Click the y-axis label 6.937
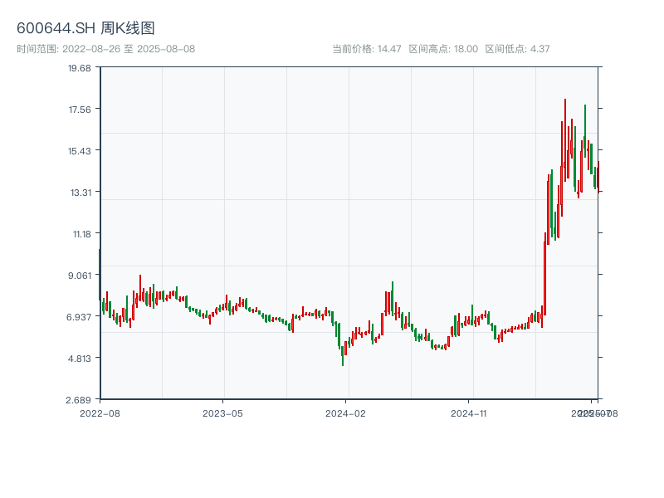The image size is (664, 498). pyautogui.click(x=79, y=317)
